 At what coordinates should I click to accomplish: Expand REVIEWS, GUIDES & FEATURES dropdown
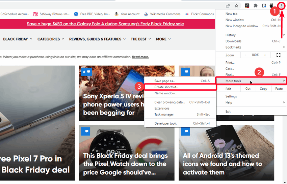coord(97,39)
